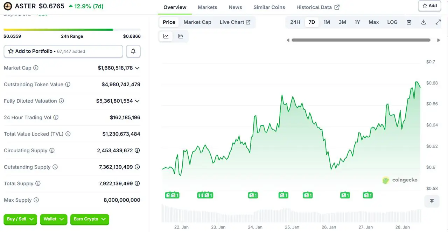Click the Circulating Supply info icon
This screenshot has height=232, width=448.
pyautogui.click(x=52, y=151)
